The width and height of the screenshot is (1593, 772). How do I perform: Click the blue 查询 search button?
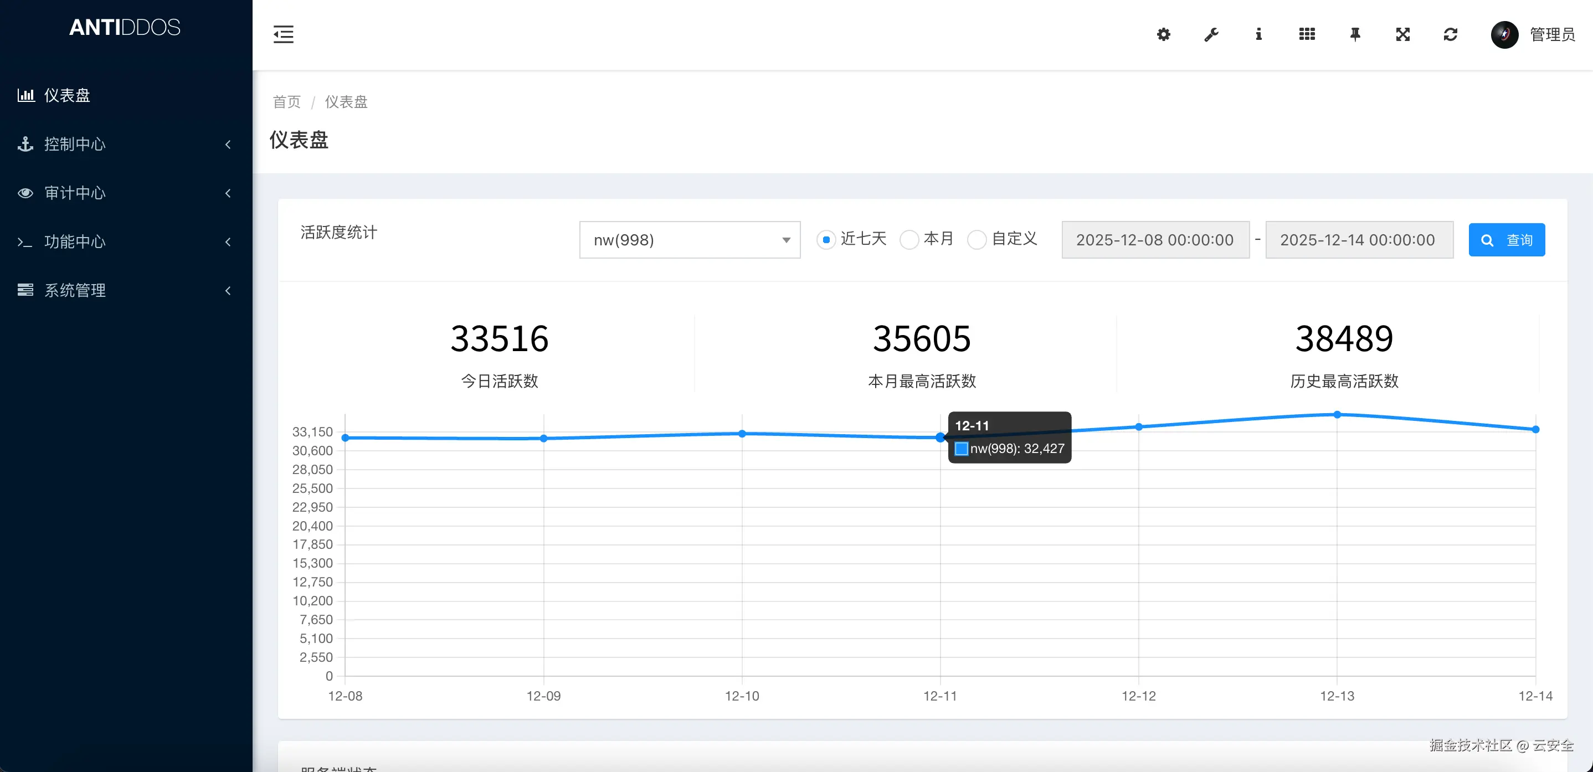1507,240
